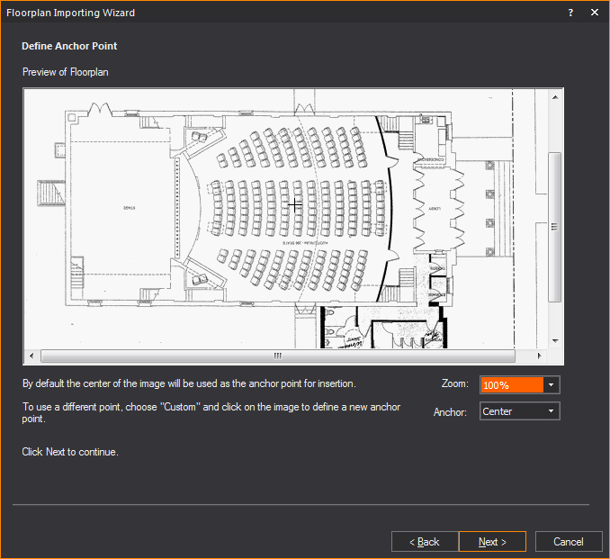Click the preview's vertical scroll down arrow
The width and height of the screenshot is (610, 559).
click(x=555, y=341)
